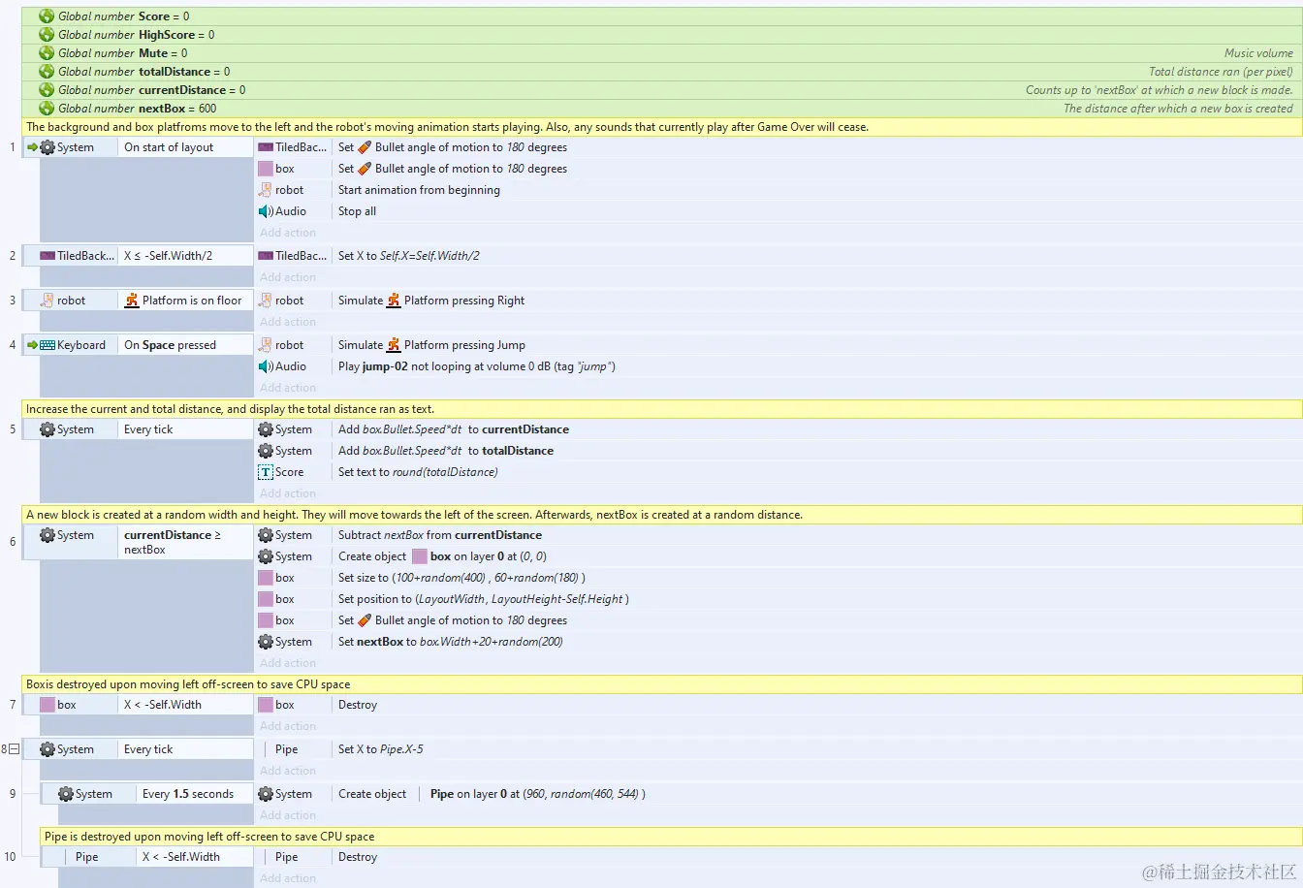Click Add action beneath the Play jump-02 action
This screenshot has height=888, width=1303.
(x=288, y=388)
